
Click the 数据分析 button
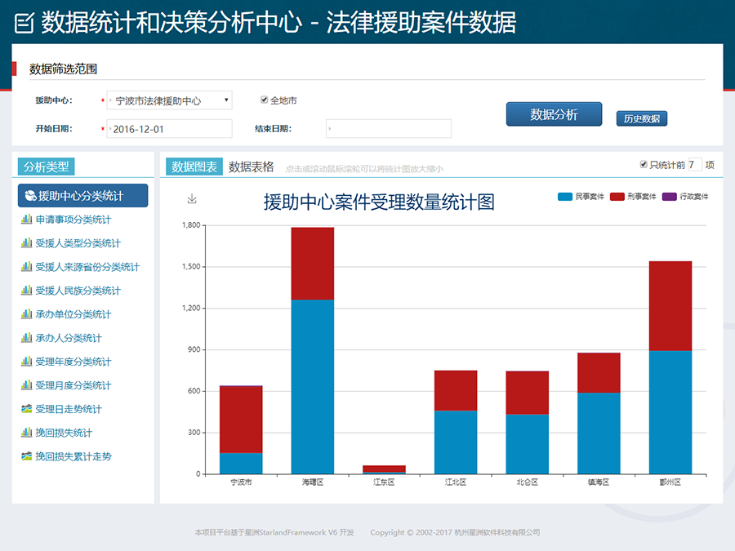click(554, 114)
